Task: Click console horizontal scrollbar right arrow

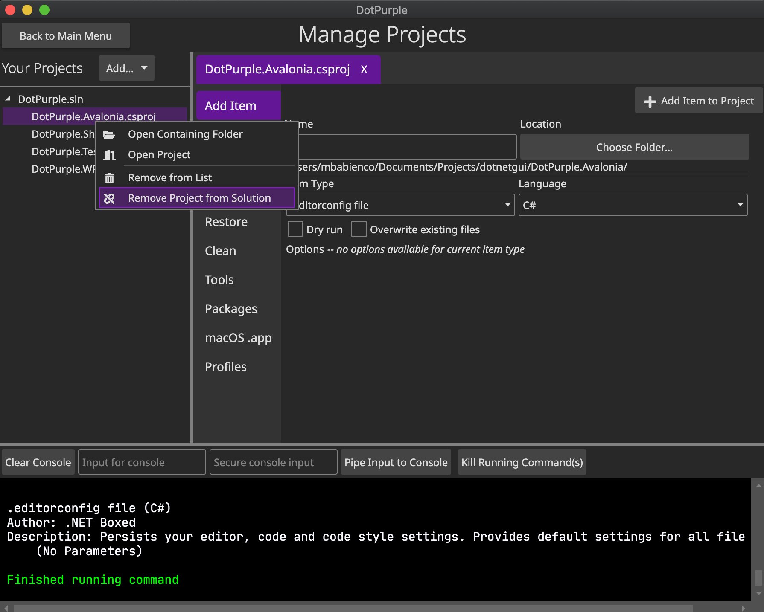Action: [744, 608]
